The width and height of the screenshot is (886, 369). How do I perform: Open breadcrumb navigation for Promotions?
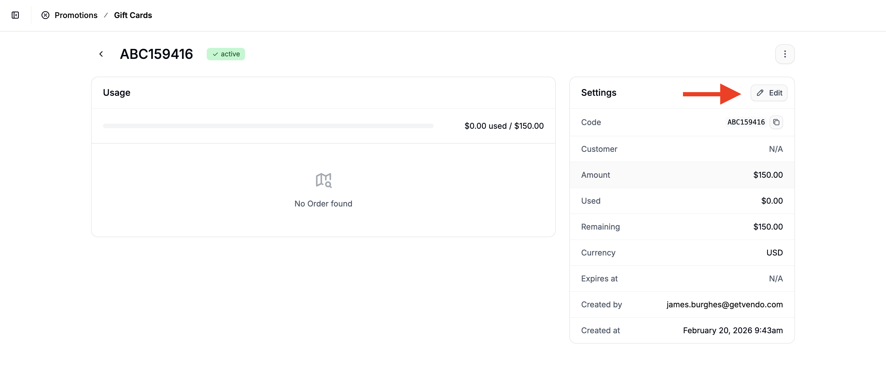pyautogui.click(x=76, y=15)
